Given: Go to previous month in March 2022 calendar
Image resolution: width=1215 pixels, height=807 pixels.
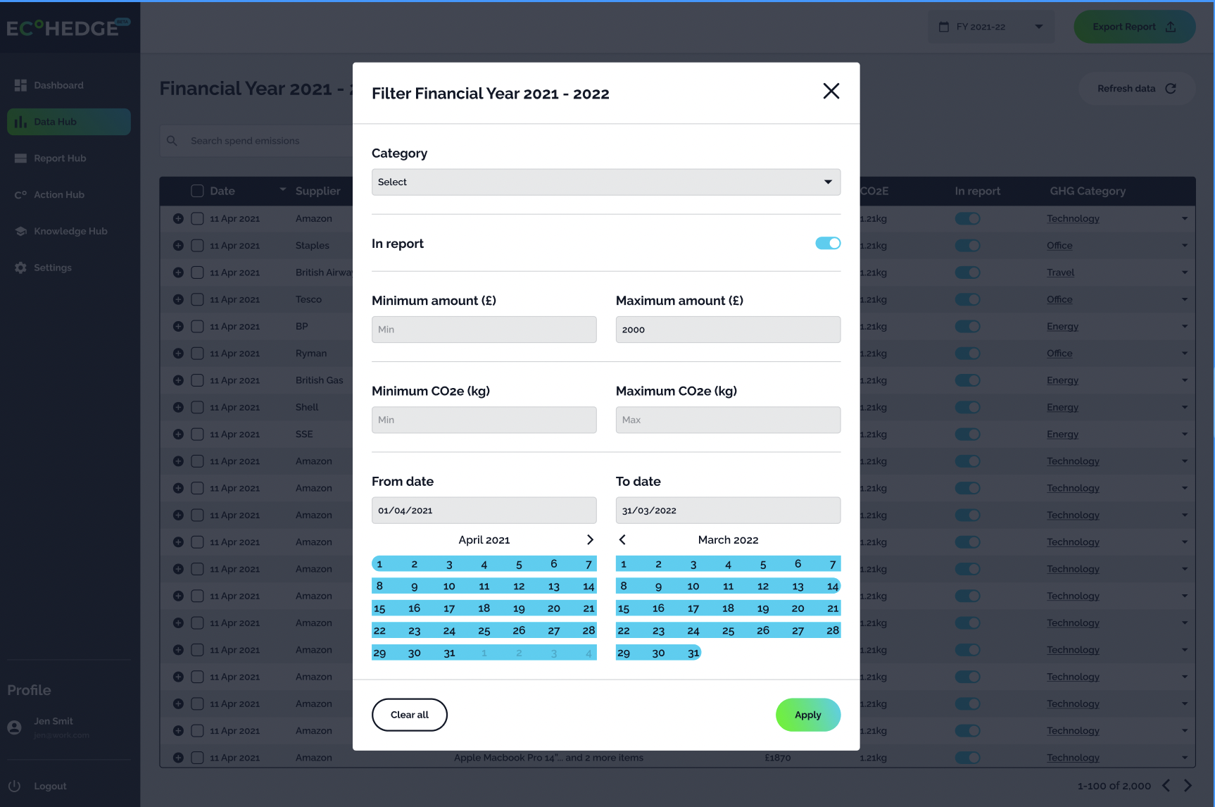Looking at the screenshot, I should tap(622, 539).
